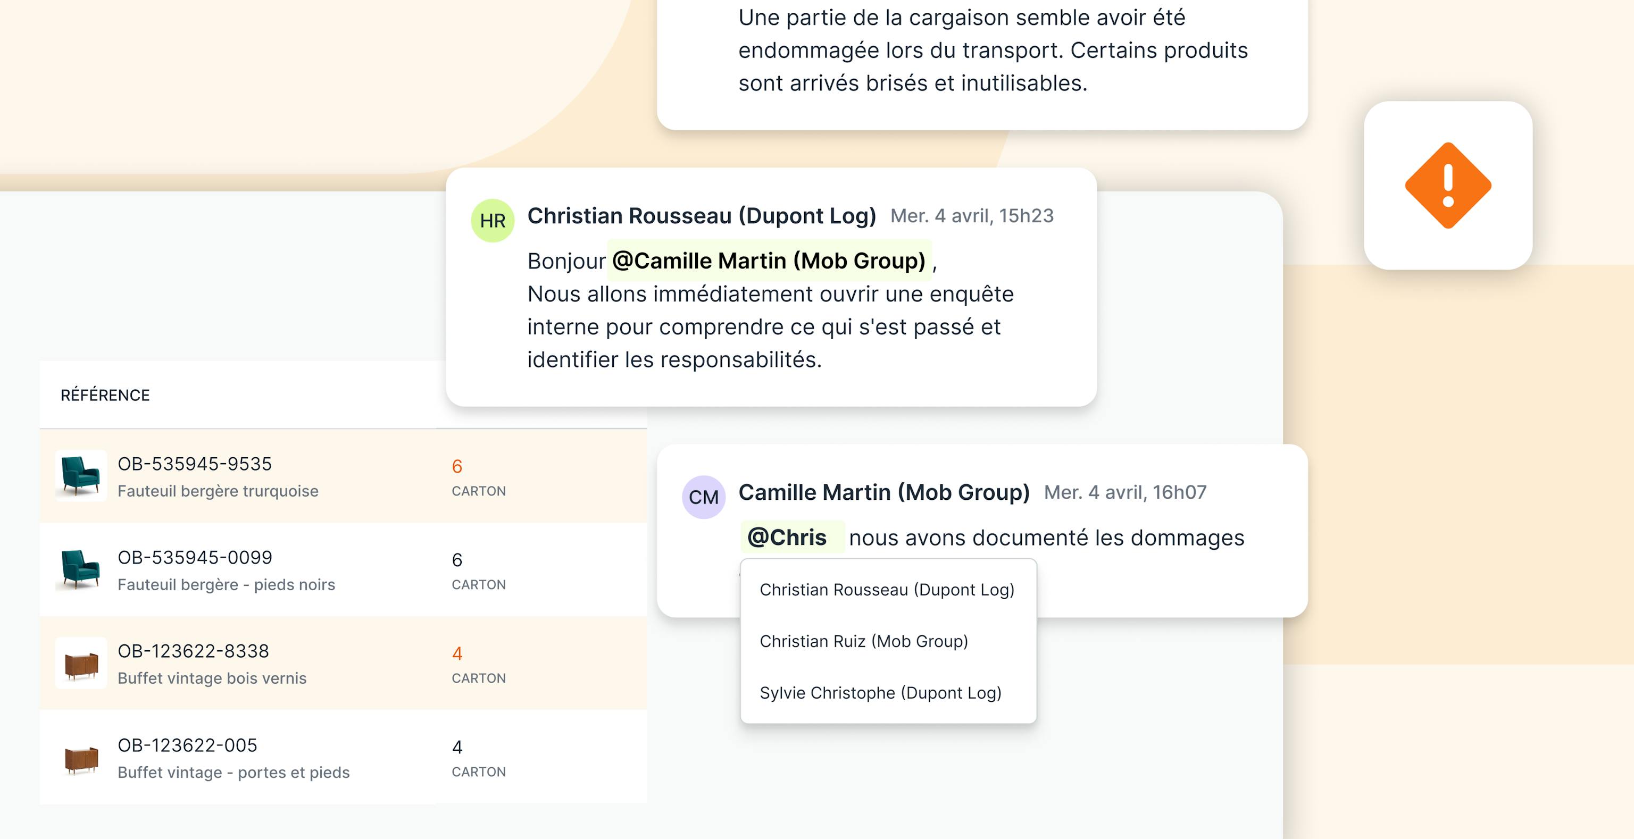Click the @Camille Martin (Mob Group) mention

[x=769, y=261]
